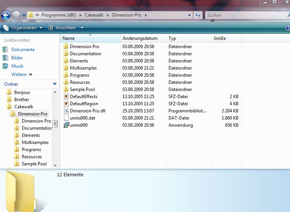
Task: Click the Back navigation arrow button
Action: [x=6, y=15]
